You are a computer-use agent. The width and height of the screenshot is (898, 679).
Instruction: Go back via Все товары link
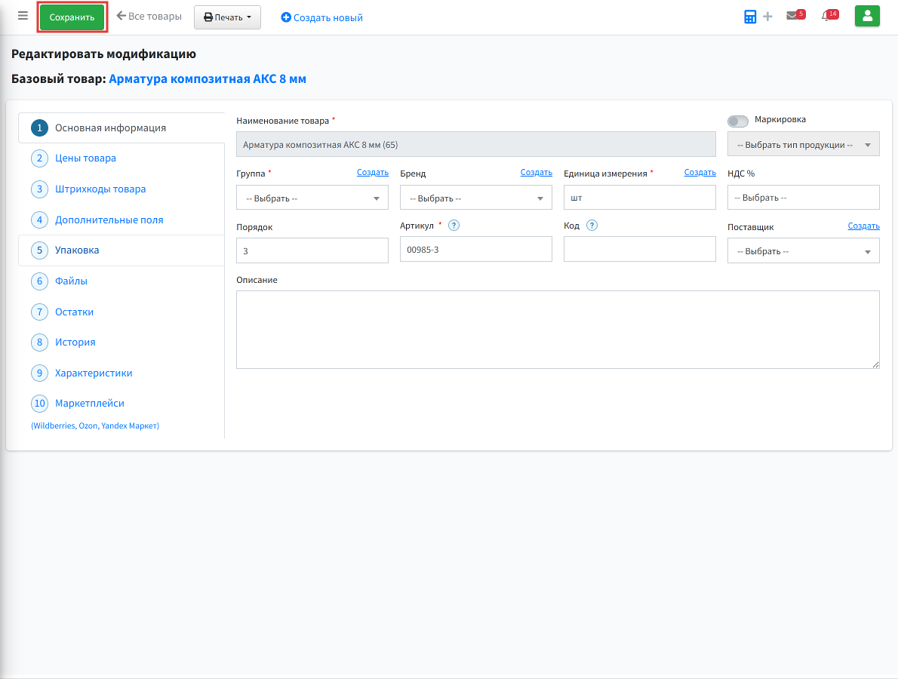[149, 17]
